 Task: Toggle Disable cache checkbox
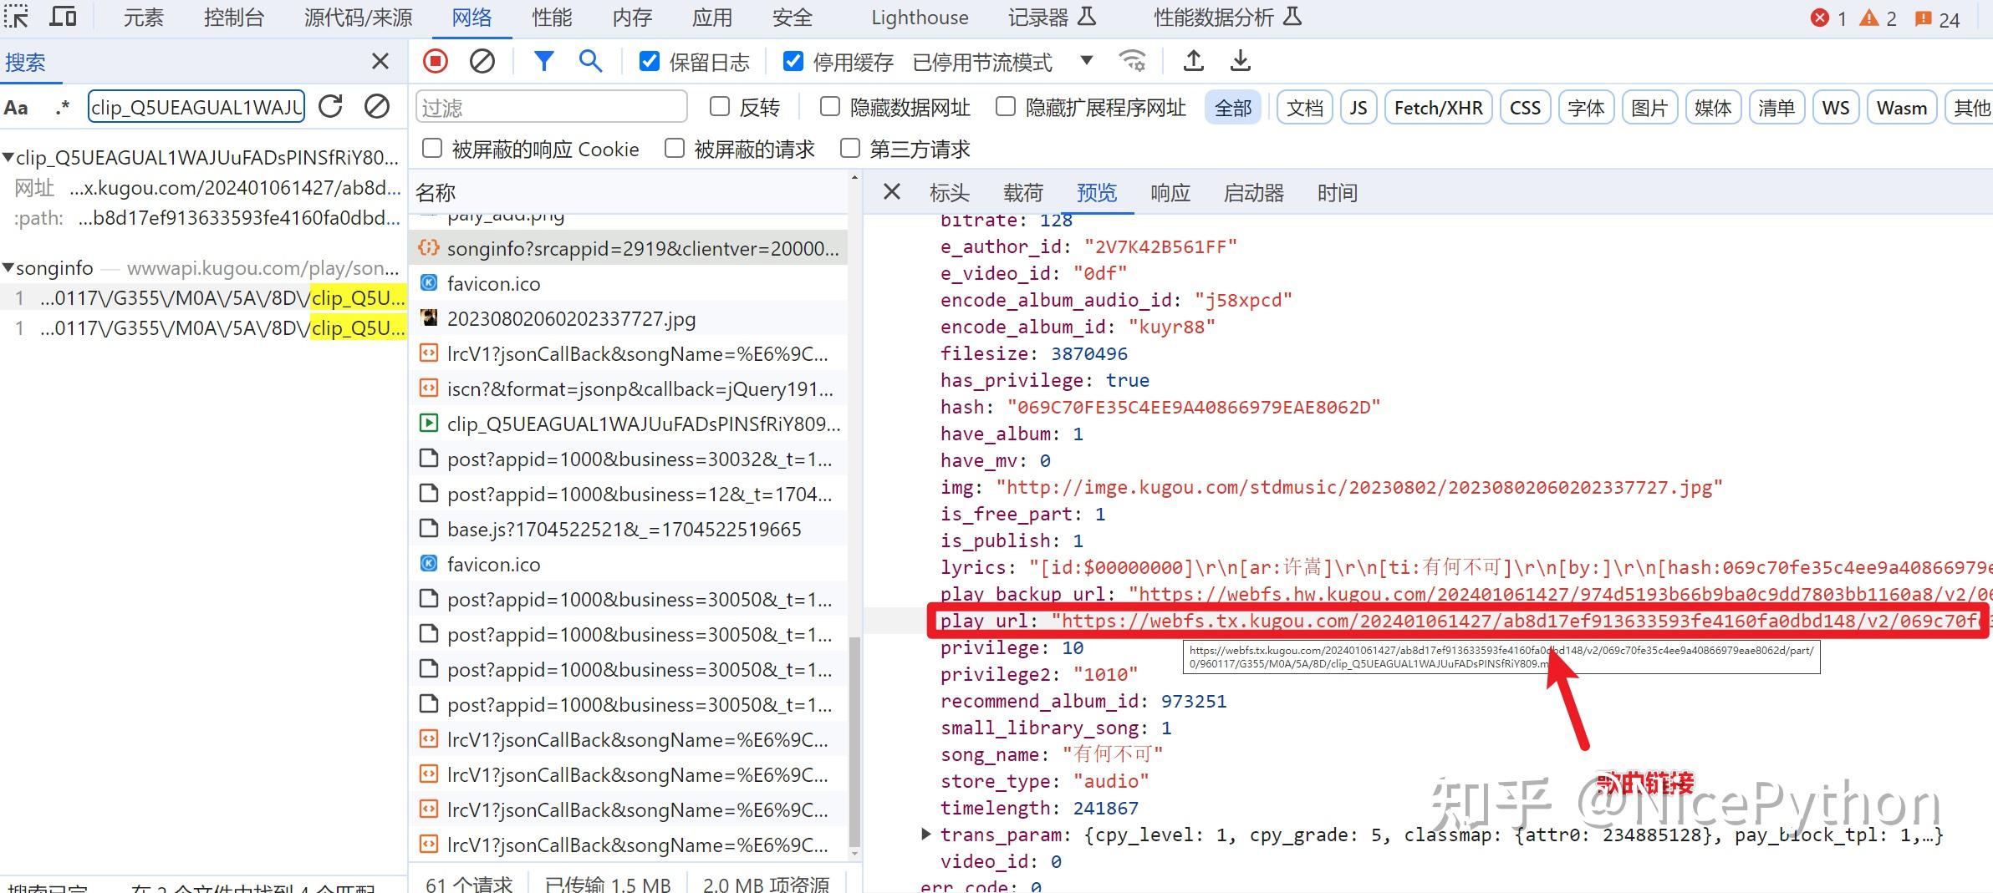793,61
